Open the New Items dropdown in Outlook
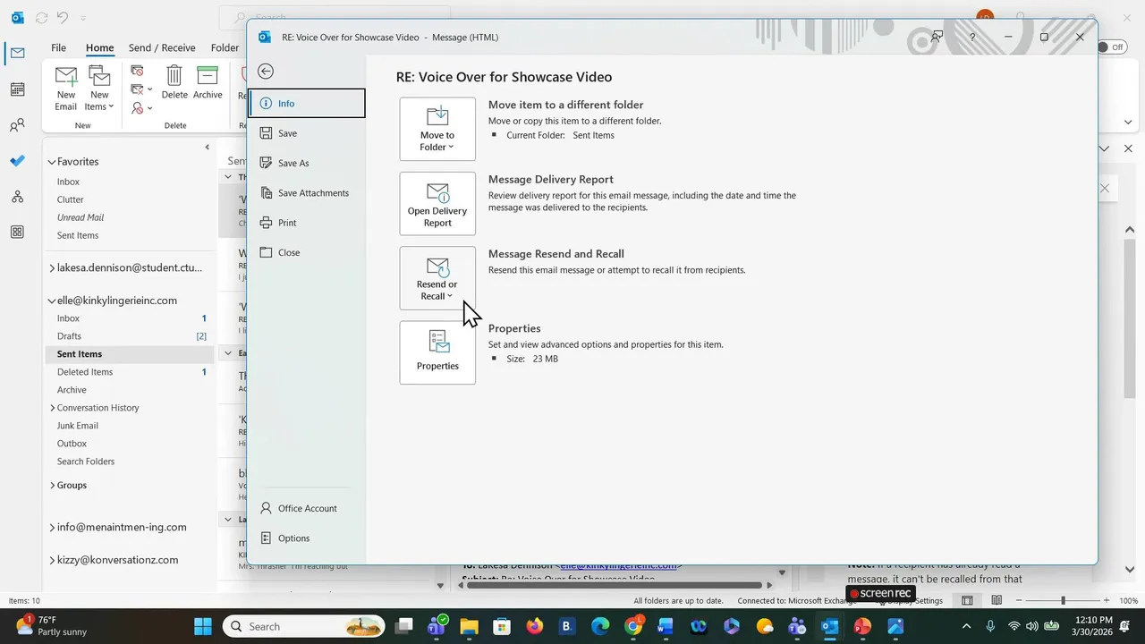The width and height of the screenshot is (1145, 644). [99, 88]
